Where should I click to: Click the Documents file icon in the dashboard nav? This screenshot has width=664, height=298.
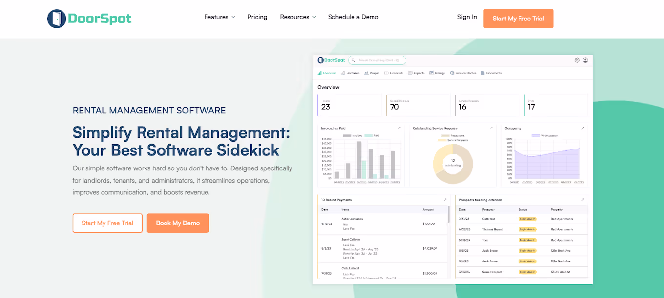click(483, 73)
